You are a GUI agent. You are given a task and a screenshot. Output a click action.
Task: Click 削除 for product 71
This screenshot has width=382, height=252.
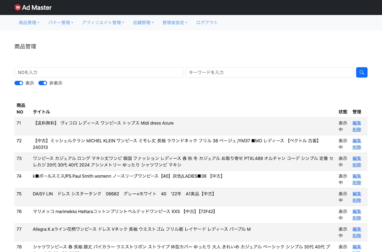coord(357,130)
